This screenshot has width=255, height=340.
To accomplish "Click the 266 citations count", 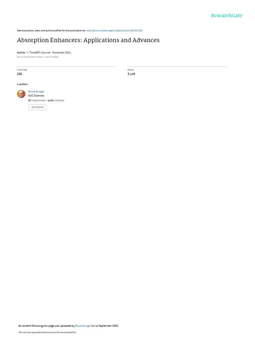I will 20,74.
